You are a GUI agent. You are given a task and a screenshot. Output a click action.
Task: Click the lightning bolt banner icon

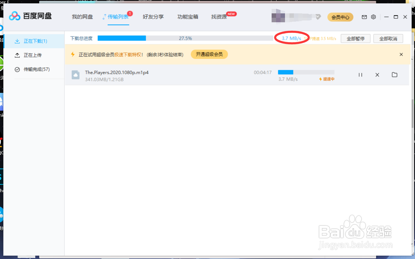[x=73, y=54]
